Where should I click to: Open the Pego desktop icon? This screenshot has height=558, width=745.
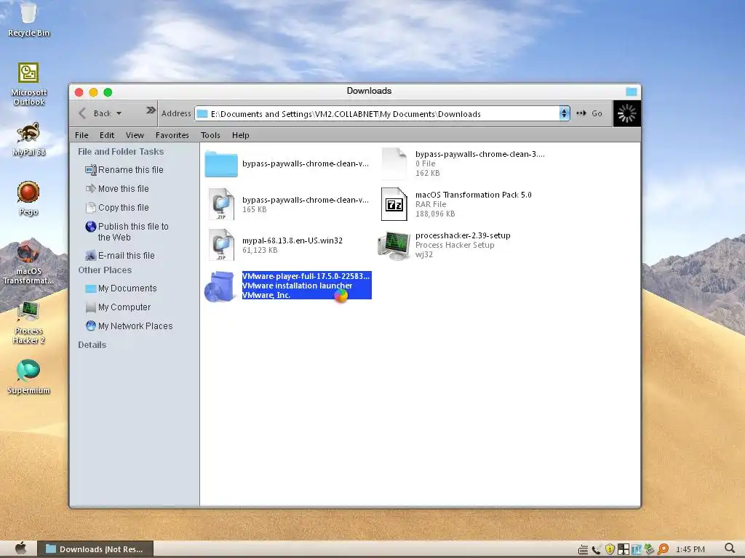point(28,198)
